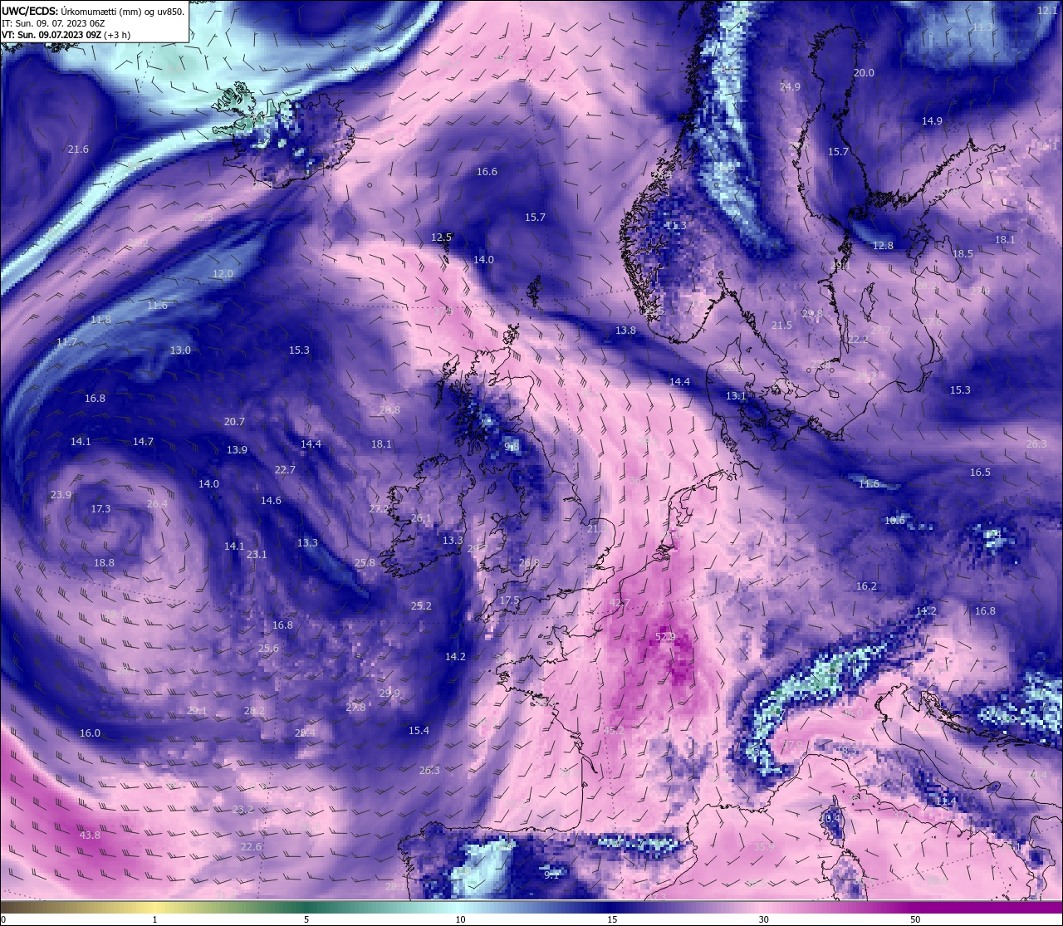Image resolution: width=1063 pixels, height=926 pixels.
Task: Click the 24.9 value on the map
Action: point(790,87)
